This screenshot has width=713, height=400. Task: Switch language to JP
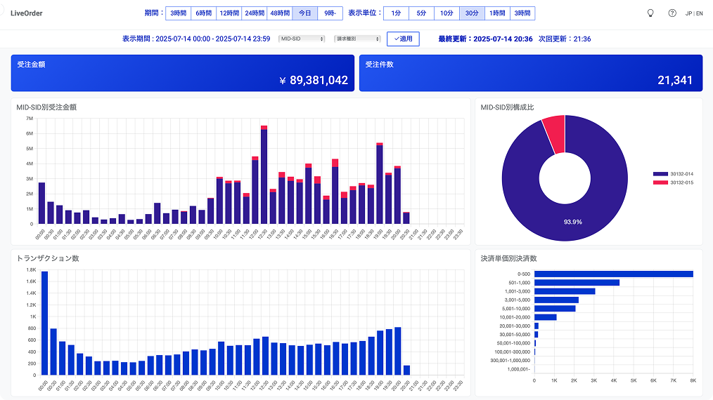688,13
